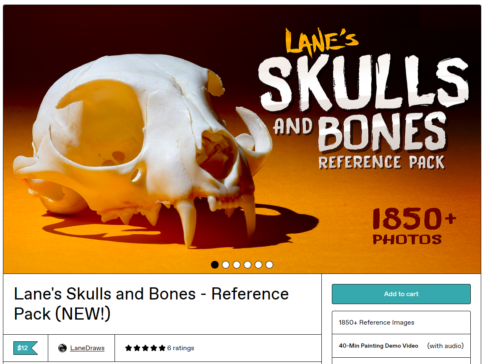This screenshot has width=485, height=364.
Task: Click the 1850+ Photos badge on banner
Action: pyautogui.click(x=414, y=226)
